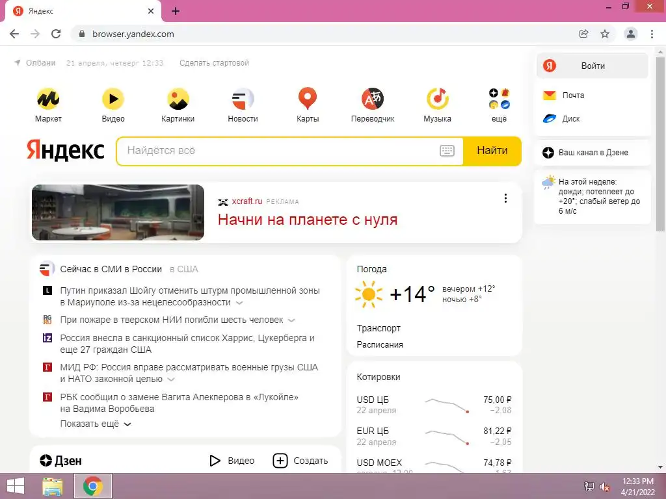Open the Диск cloud icon
Image resolution: width=666 pixels, height=499 pixels.
[x=549, y=119]
